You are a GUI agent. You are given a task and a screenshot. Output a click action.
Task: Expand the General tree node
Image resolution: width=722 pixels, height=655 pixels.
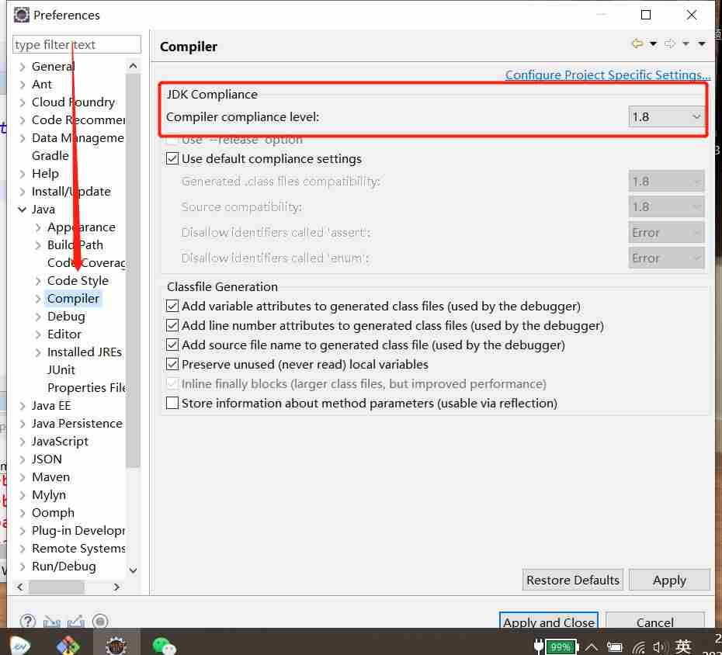pyautogui.click(x=22, y=67)
